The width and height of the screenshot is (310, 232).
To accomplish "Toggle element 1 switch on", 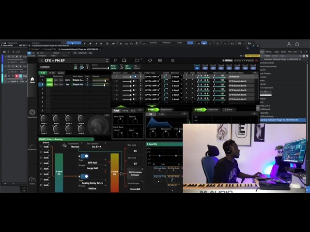I will pyautogui.click(x=135, y=76).
